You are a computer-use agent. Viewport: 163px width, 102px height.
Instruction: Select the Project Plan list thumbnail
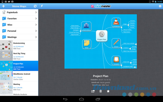coord(6,66)
